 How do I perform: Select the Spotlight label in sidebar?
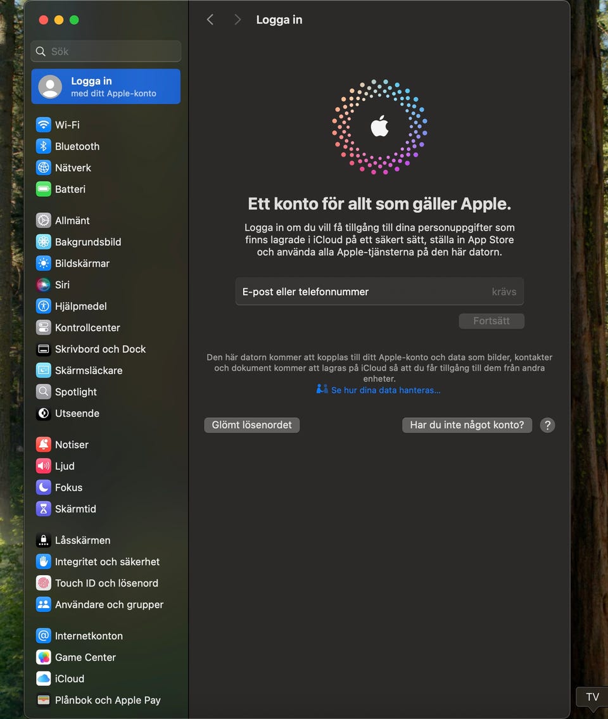coord(75,392)
